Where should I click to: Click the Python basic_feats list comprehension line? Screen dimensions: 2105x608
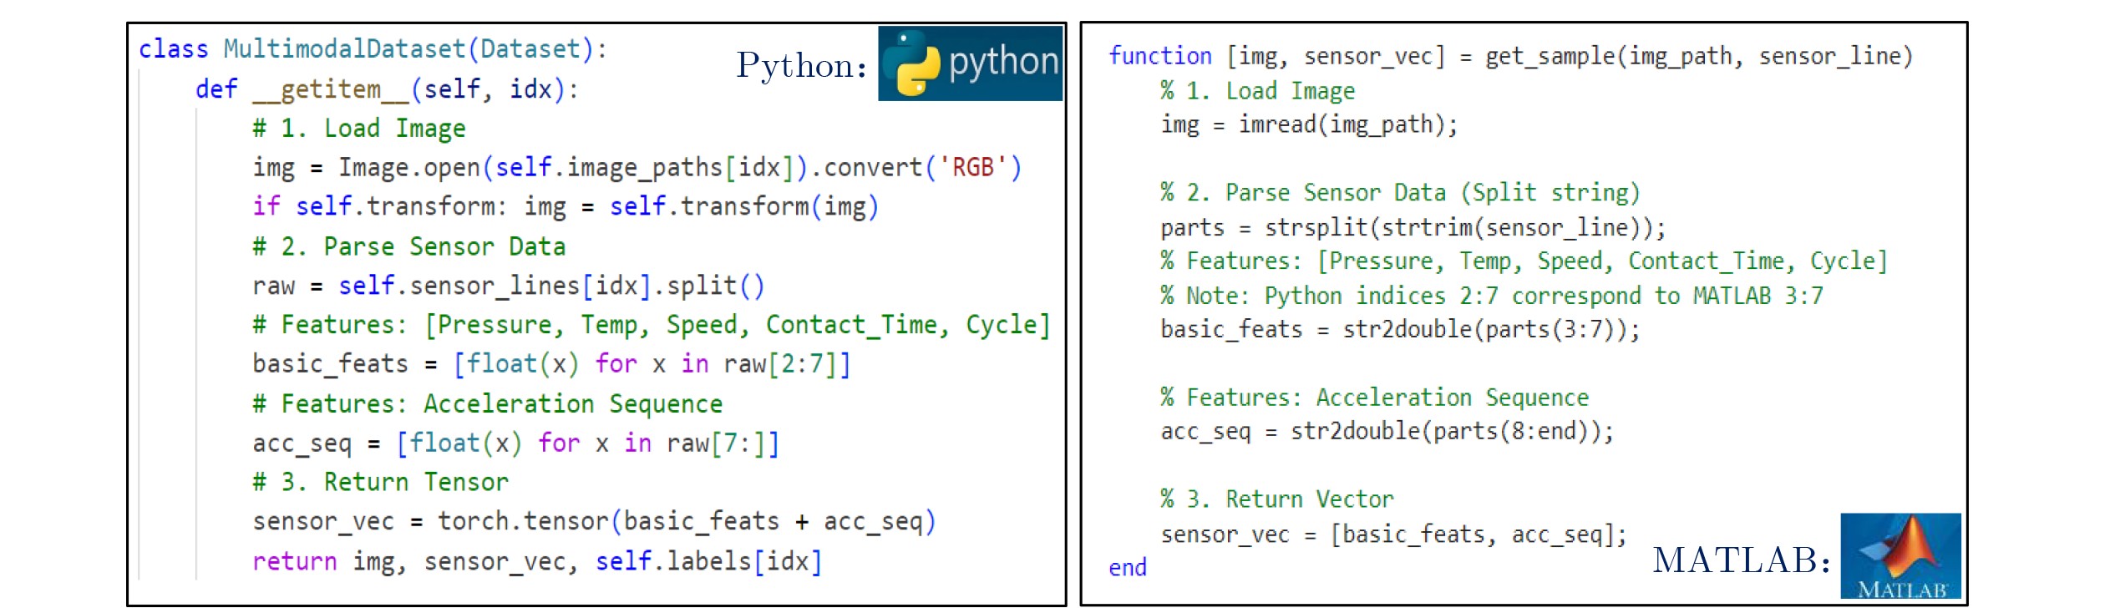click(551, 364)
